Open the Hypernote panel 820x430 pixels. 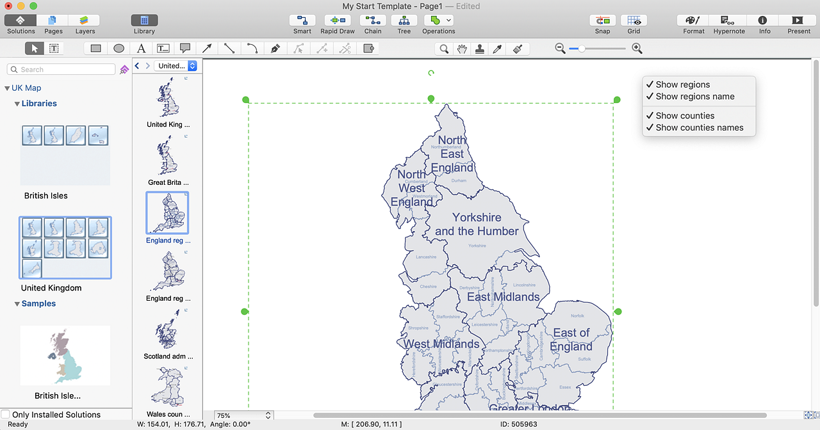pos(728,20)
